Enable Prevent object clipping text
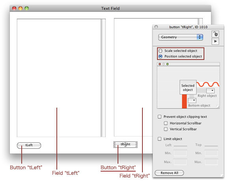Viewport: 230px width, 183px height. 160,117
